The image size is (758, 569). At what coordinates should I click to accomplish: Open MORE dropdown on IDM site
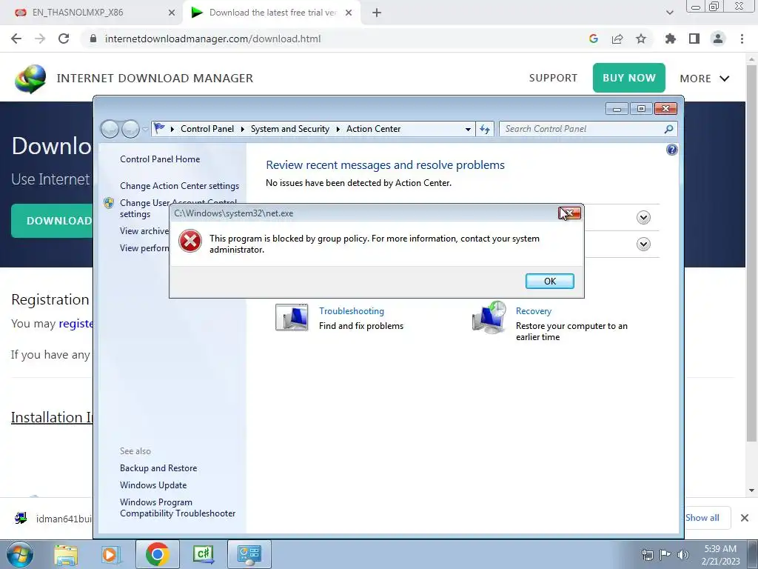click(705, 79)
